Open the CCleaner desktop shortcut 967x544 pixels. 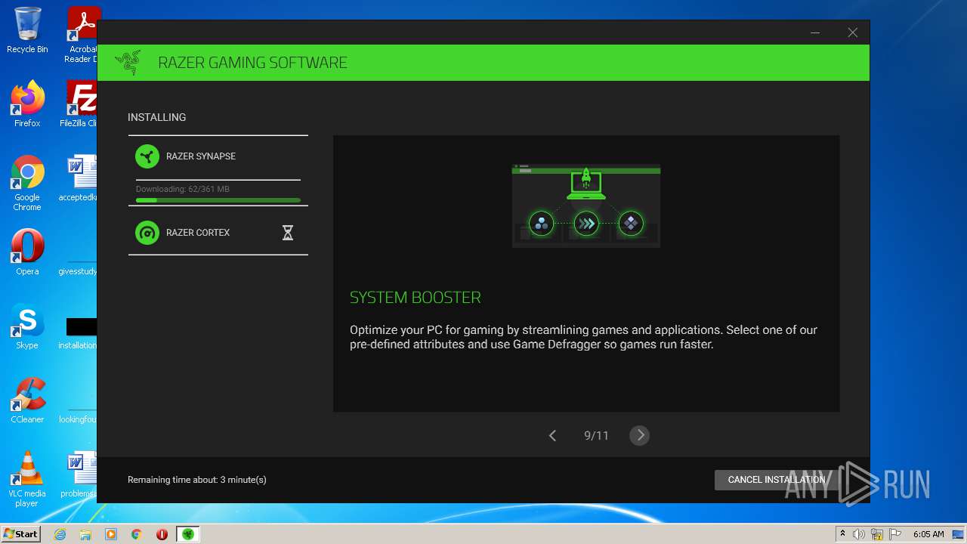[x=27, y=400]
